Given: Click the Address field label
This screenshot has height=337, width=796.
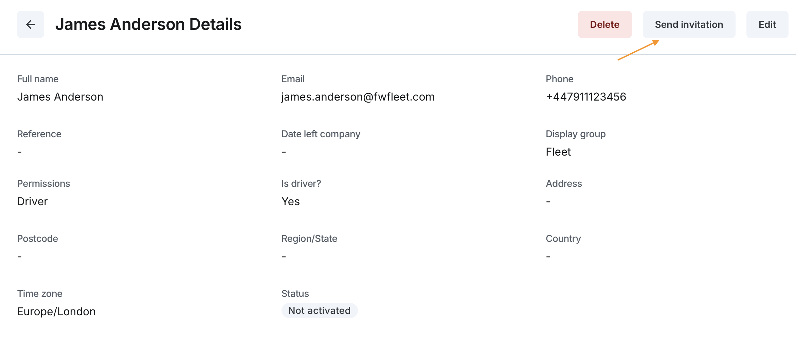Looking at the screenshot, I should tap(564, 183).
